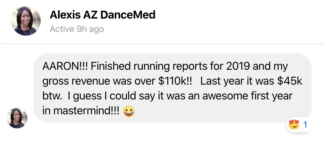Click the words awesome first year
This screenshot has width=325, height=141.
click(x=247, y=96)
